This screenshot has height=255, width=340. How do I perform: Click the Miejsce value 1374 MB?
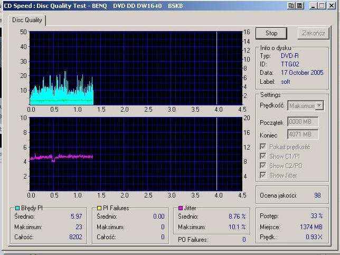pos(311,227)
